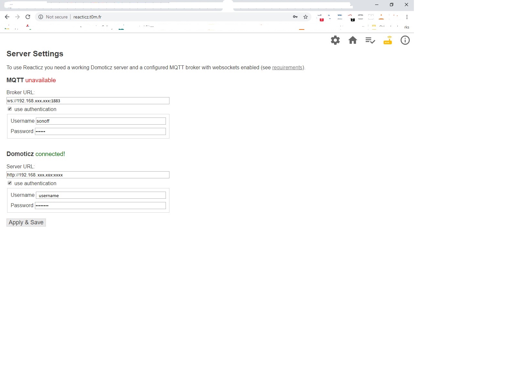Viewport: 530px width, 369px height.
Task: Open the requirements link
Action: click(x=287, y=68)
